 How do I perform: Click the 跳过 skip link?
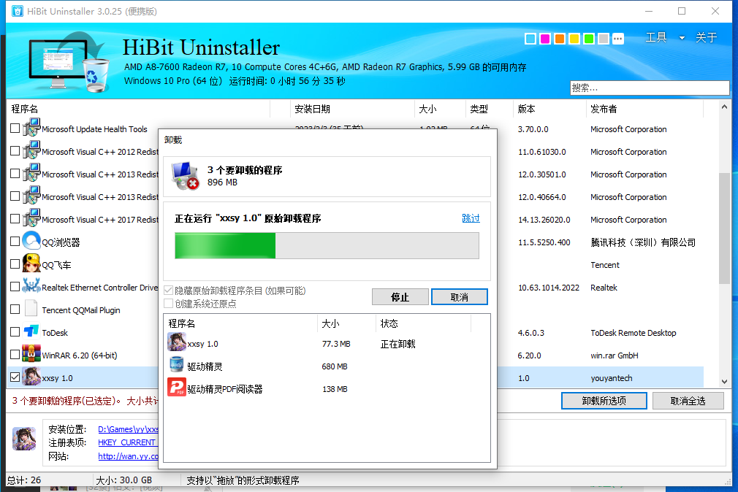pyautogui.click(x=471, y=218)
